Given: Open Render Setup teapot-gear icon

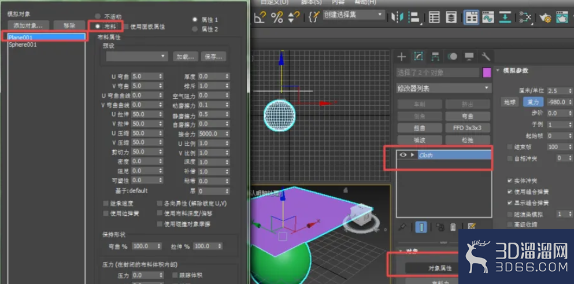Looking at the screenshot, I should coord(545,17).
